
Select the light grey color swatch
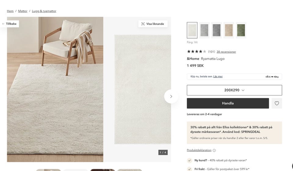click(204, 30)
